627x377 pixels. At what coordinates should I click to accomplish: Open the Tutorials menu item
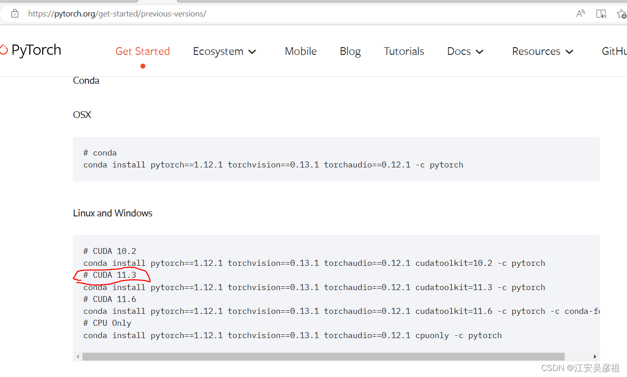tap(404, 51)
